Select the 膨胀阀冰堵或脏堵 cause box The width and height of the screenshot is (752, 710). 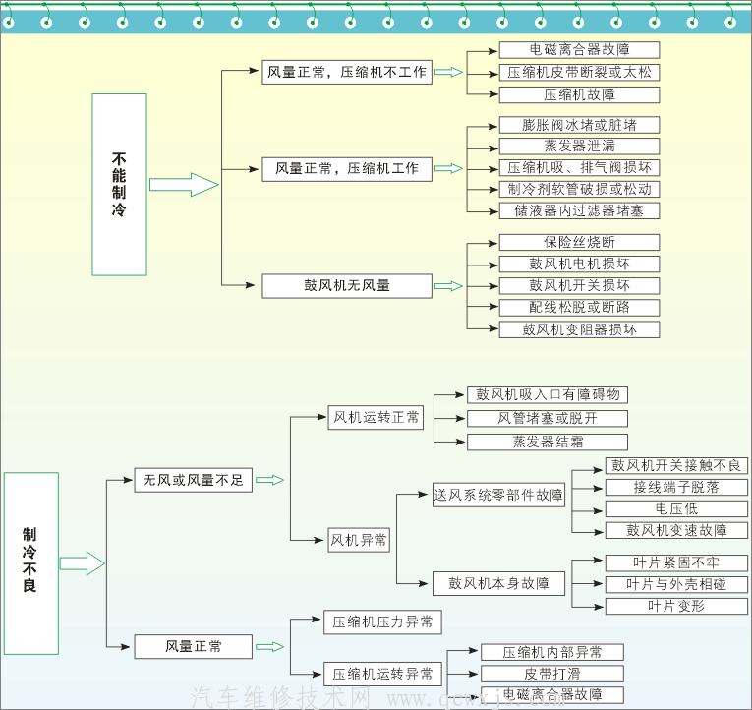[x=579, y=125]
